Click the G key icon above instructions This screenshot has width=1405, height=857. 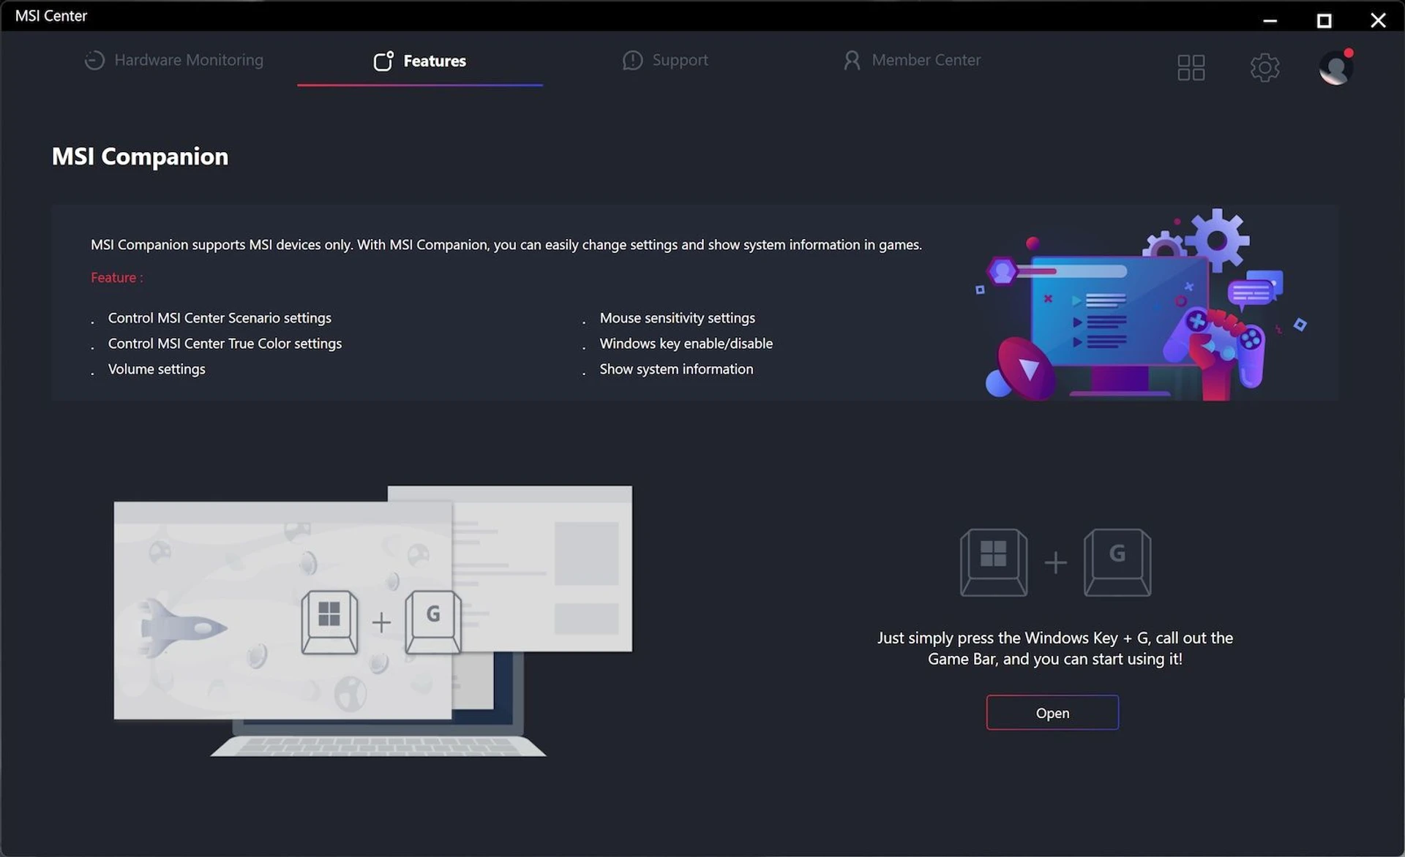click(1117, 562)
